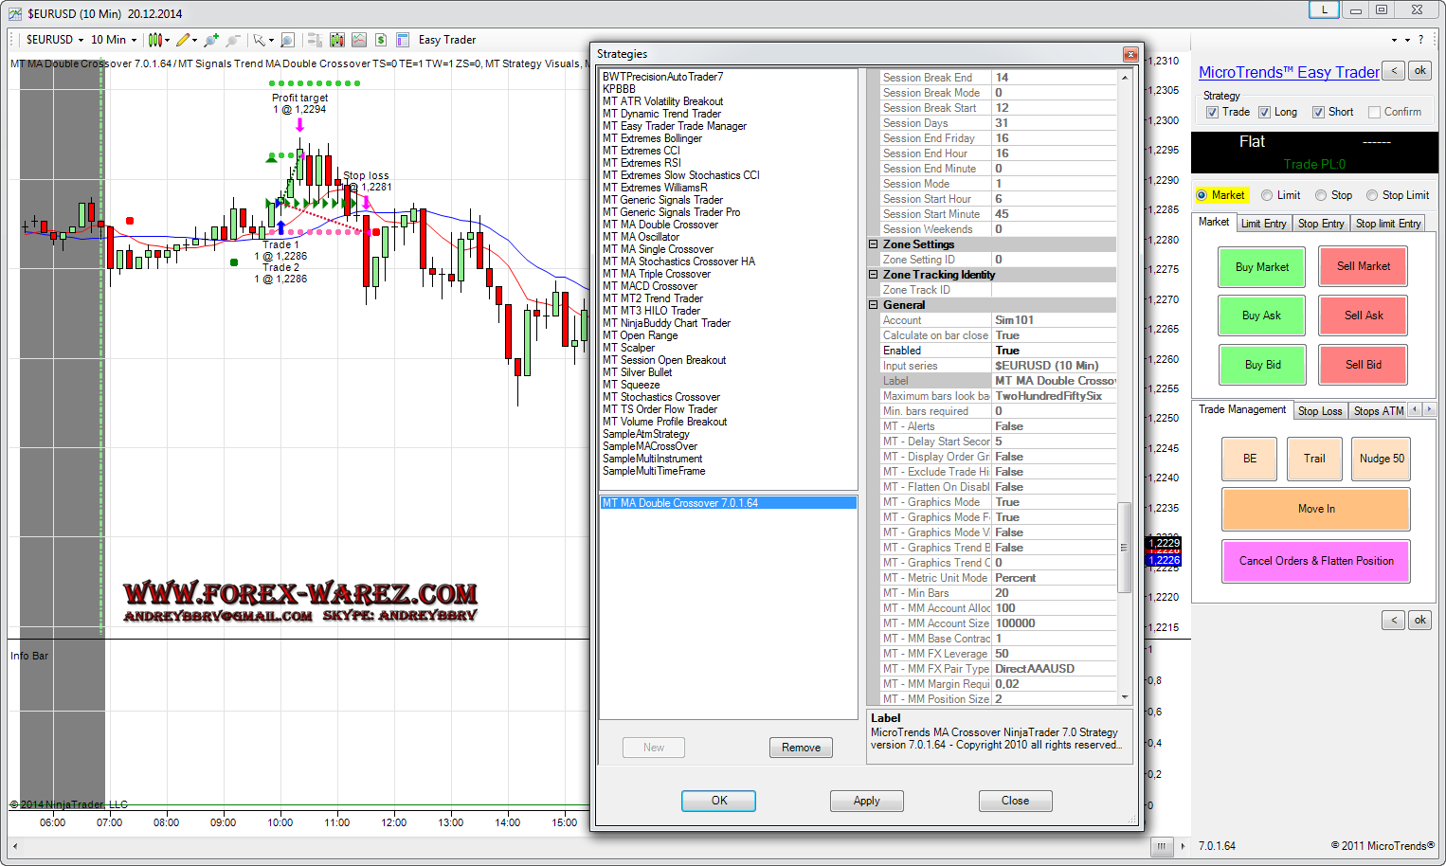Open the Indicators chart icon
Screen dimensions: 1446x866
click(359, 40)
